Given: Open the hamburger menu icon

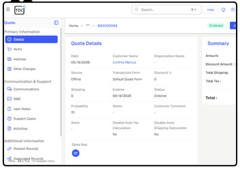Looking at the screenshot, I should click(x=8, y=9).
